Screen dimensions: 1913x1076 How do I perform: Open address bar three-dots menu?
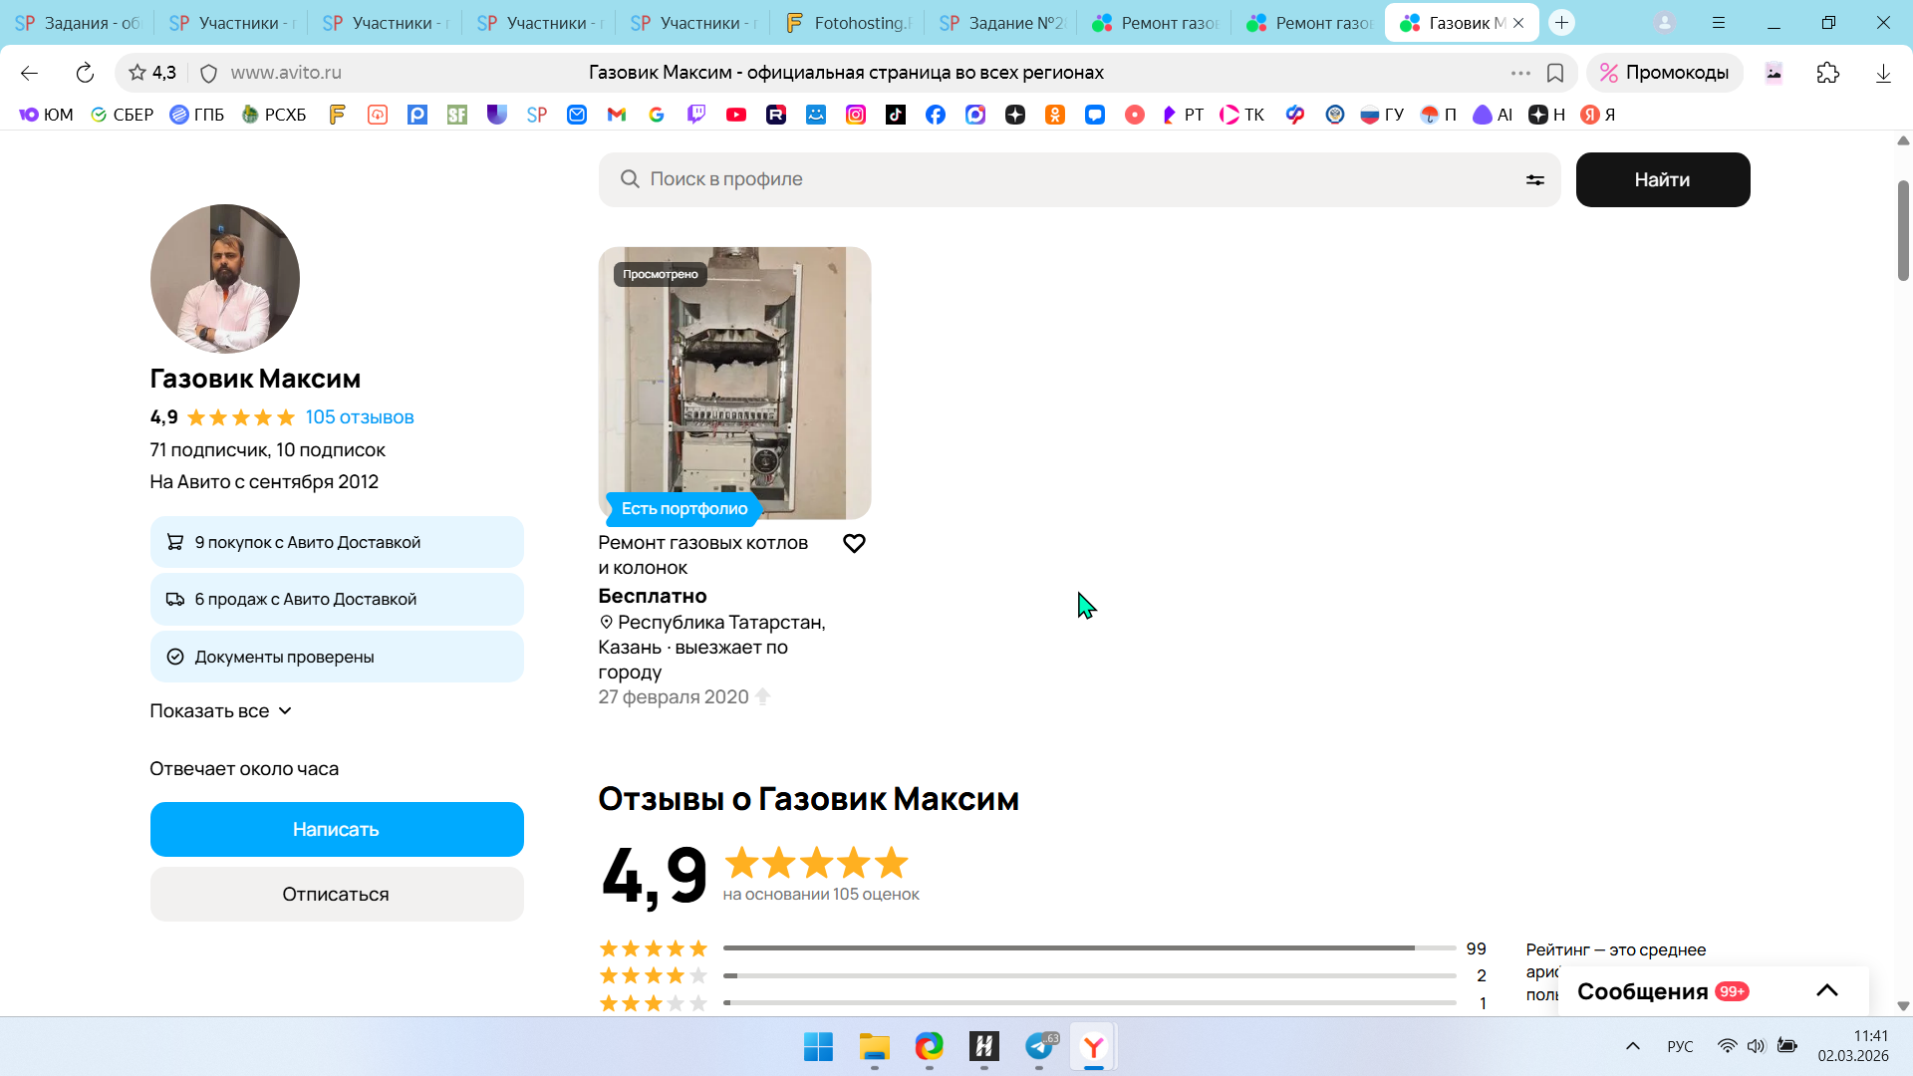tap(1519, 73)
